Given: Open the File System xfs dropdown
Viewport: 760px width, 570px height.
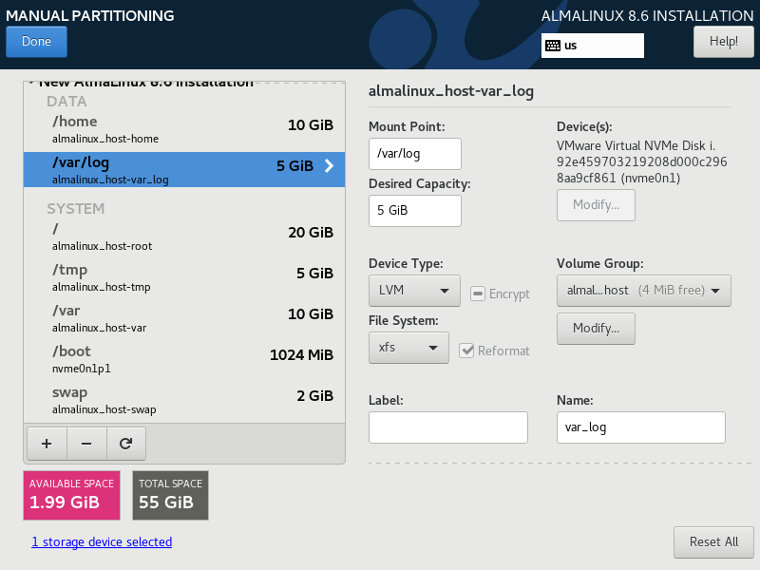Looking at the screenshot, I should pos(408,348).
